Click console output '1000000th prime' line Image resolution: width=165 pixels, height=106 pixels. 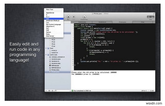point(85,74)
